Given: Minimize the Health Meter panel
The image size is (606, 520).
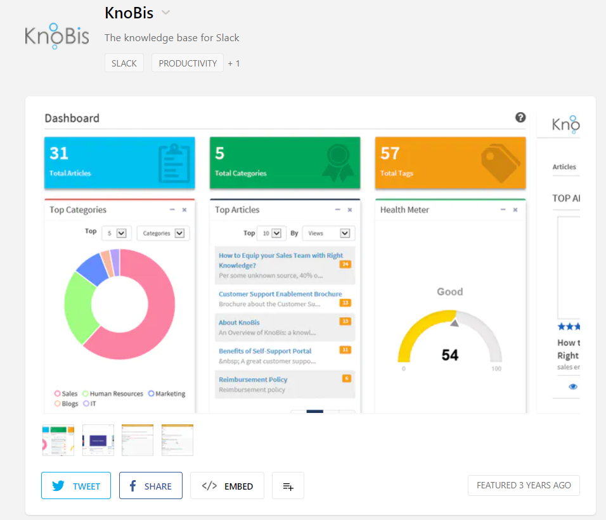Looking at the screenshot, I should (x=503, y=210).
